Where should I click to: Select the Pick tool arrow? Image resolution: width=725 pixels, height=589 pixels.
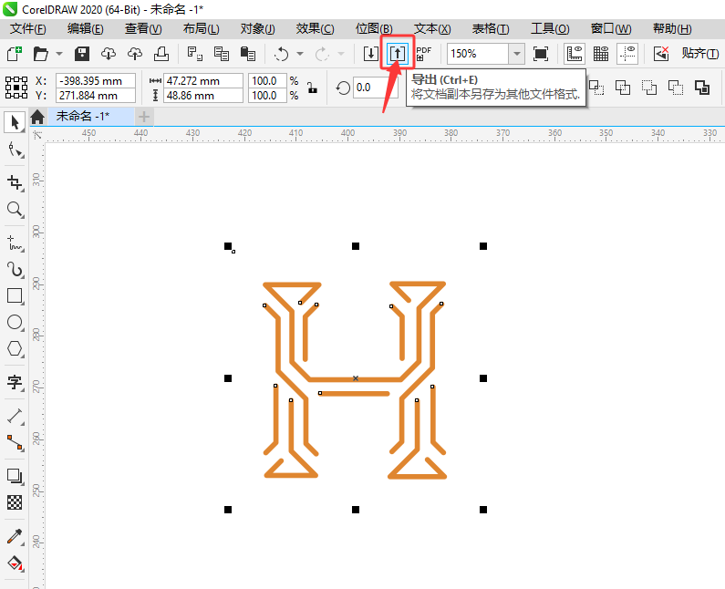[15, 123]
